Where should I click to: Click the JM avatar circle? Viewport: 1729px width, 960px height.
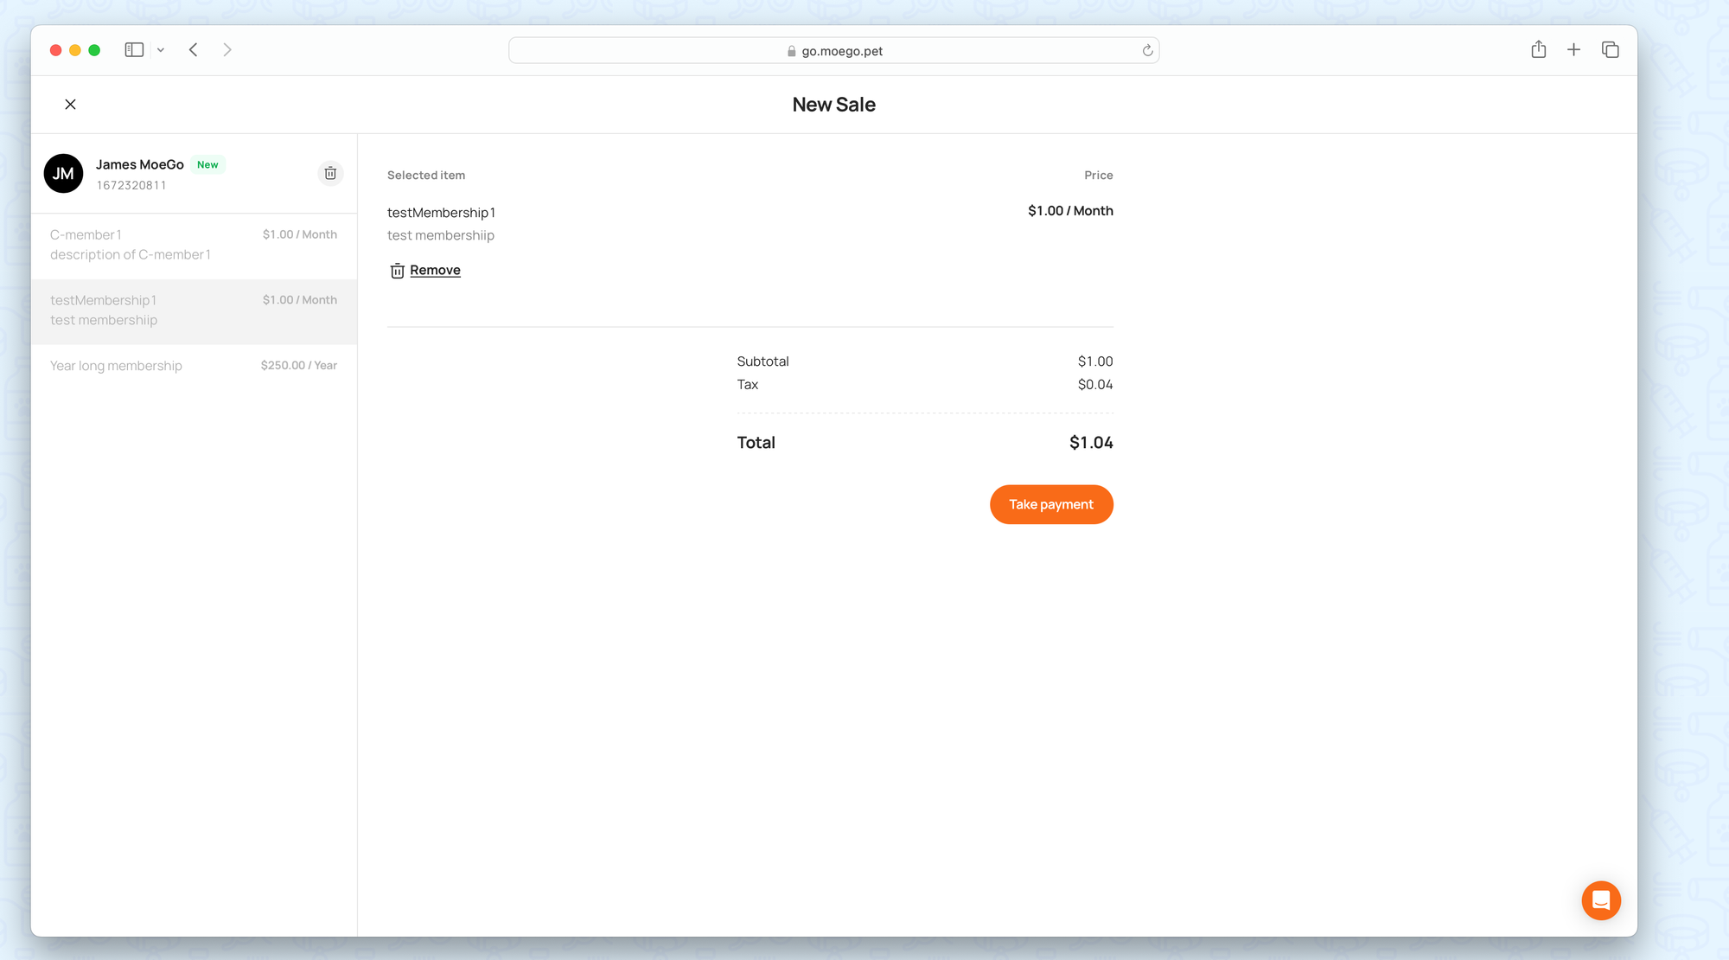63,173
